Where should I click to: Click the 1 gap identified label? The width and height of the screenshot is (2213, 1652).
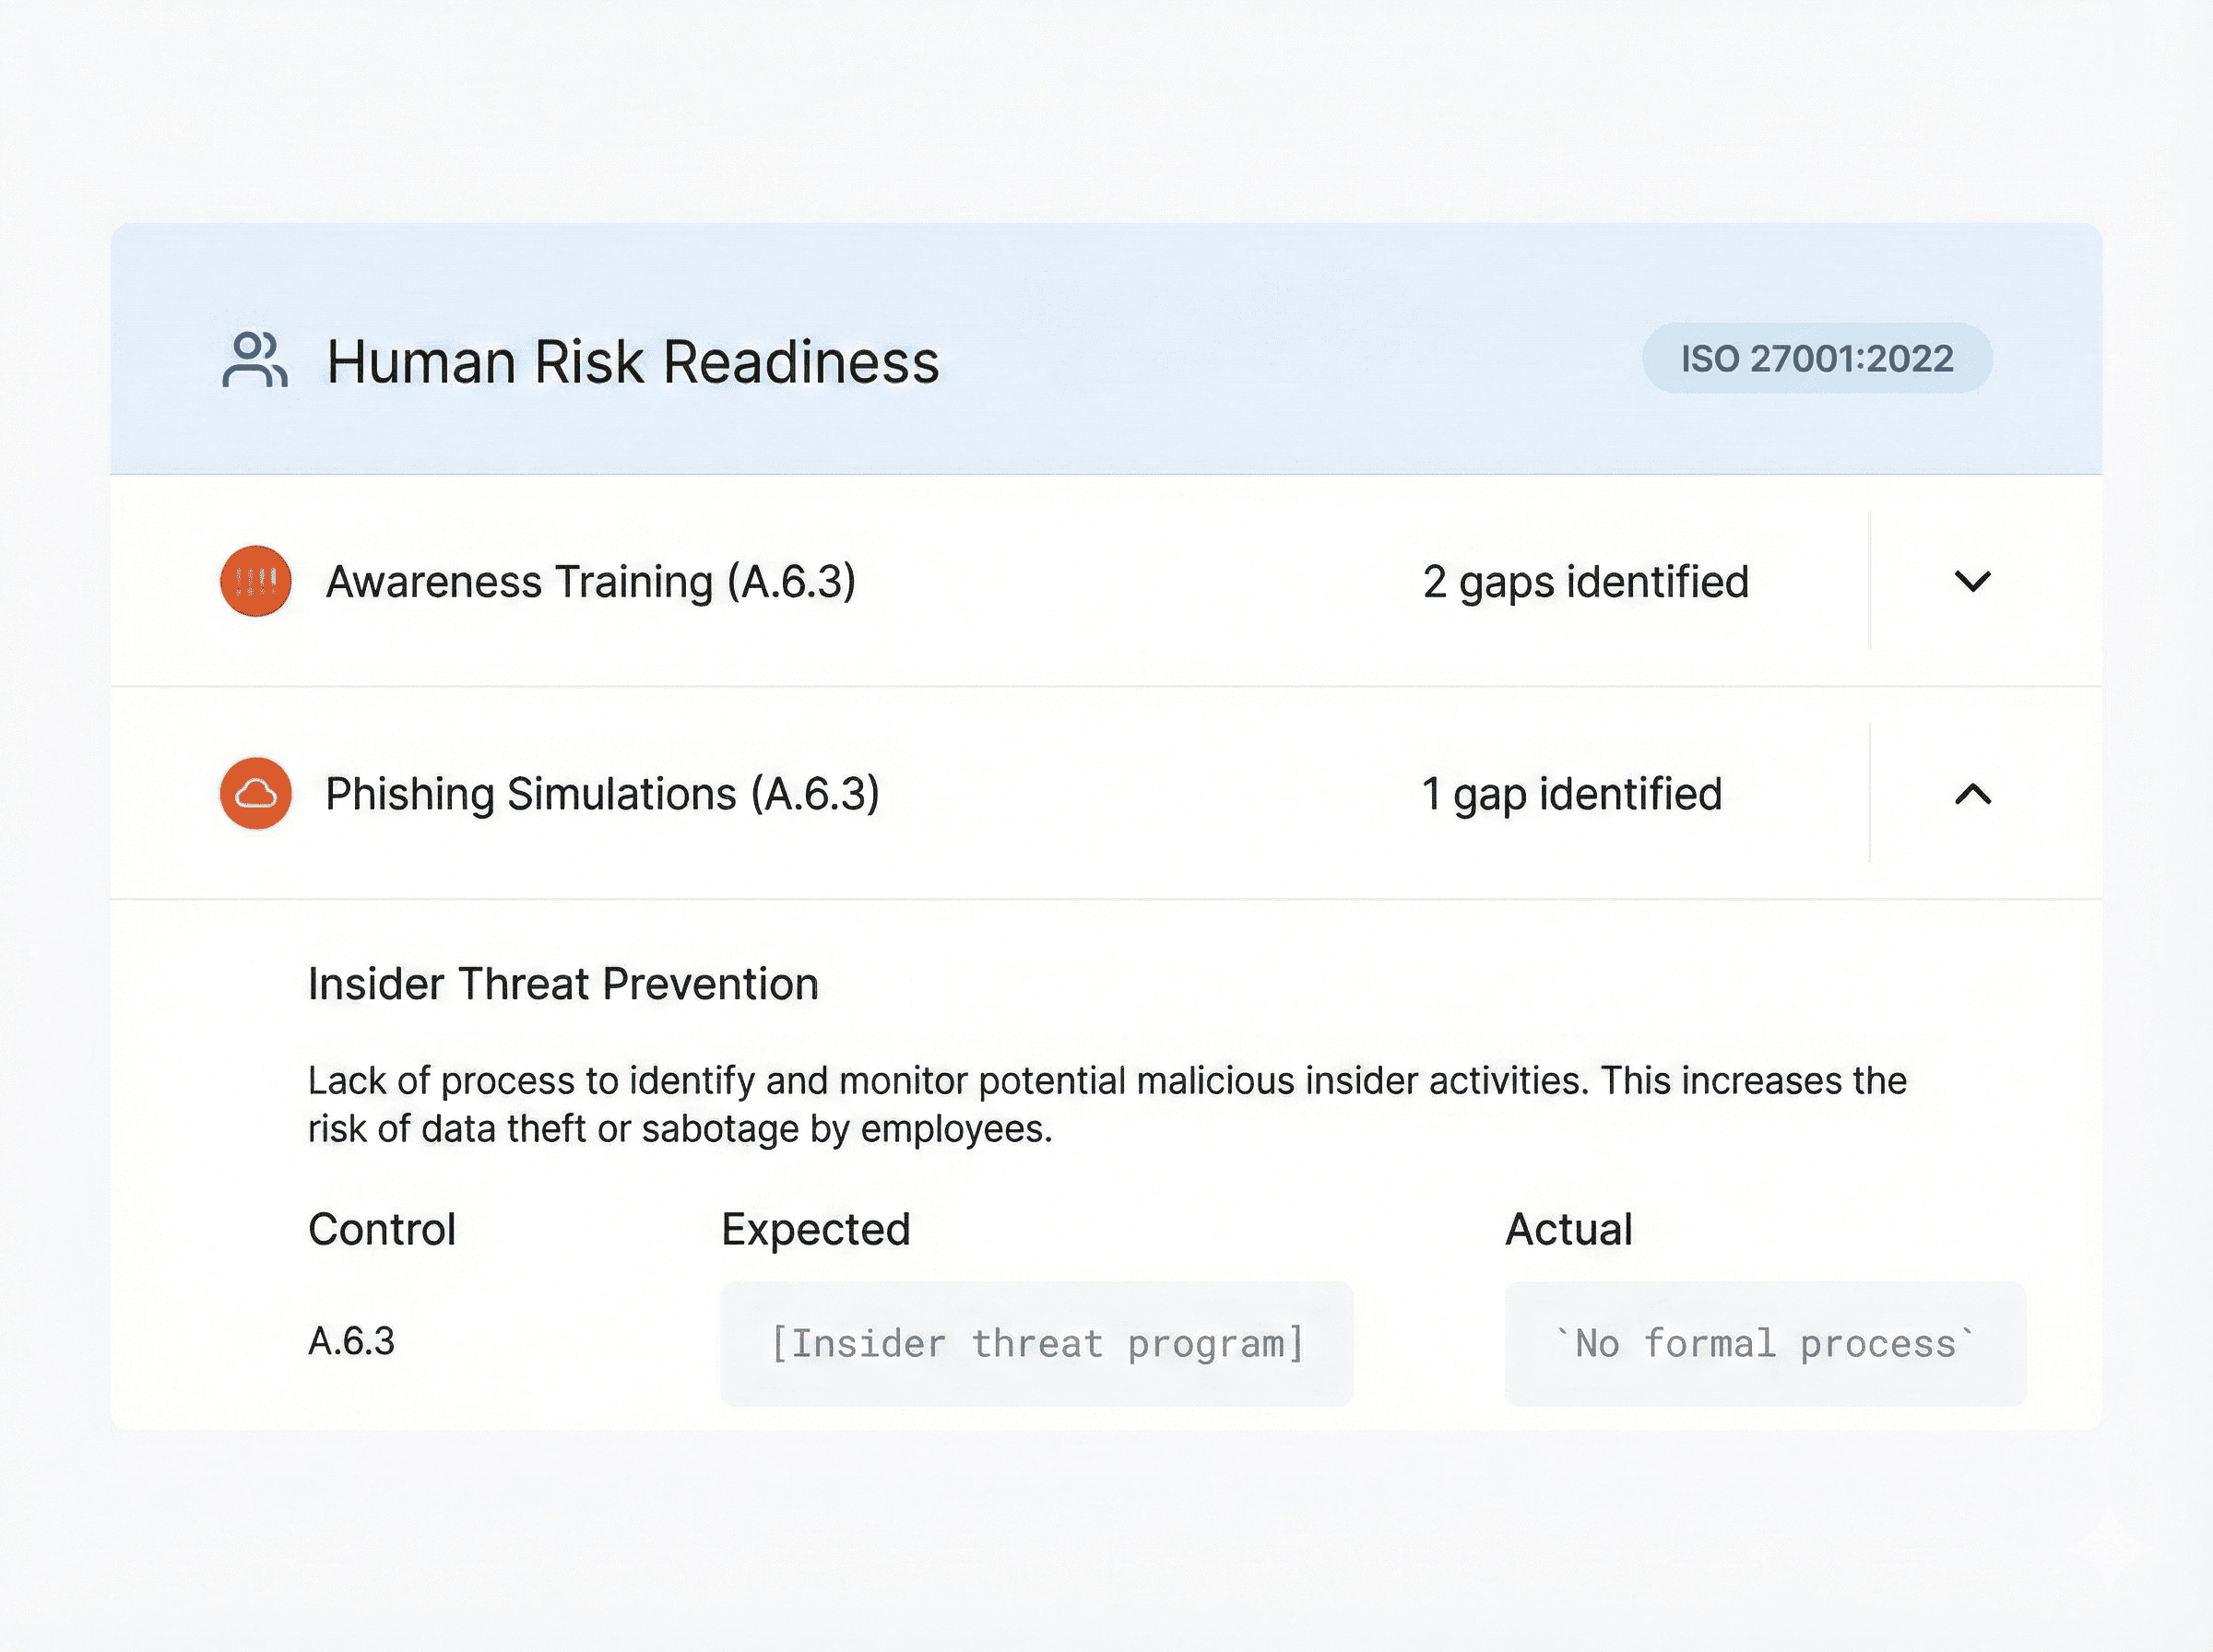(1571, 794)
